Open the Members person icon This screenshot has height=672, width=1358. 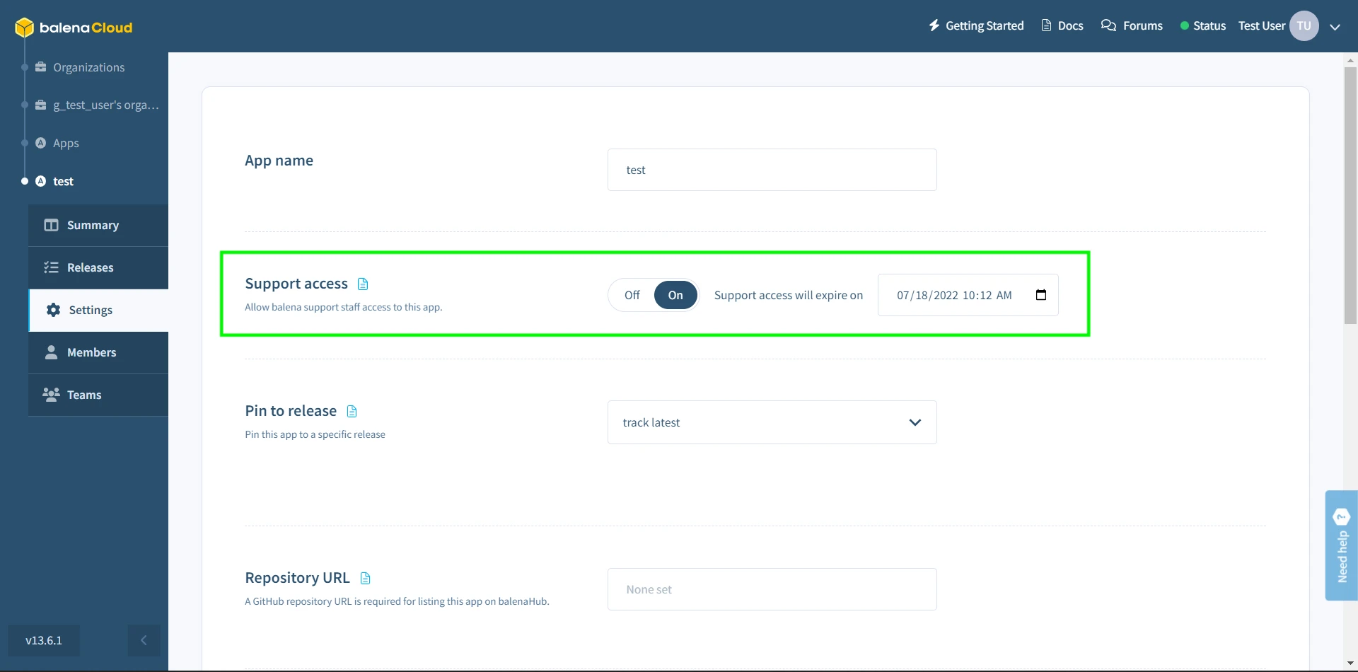coord(52,352)
